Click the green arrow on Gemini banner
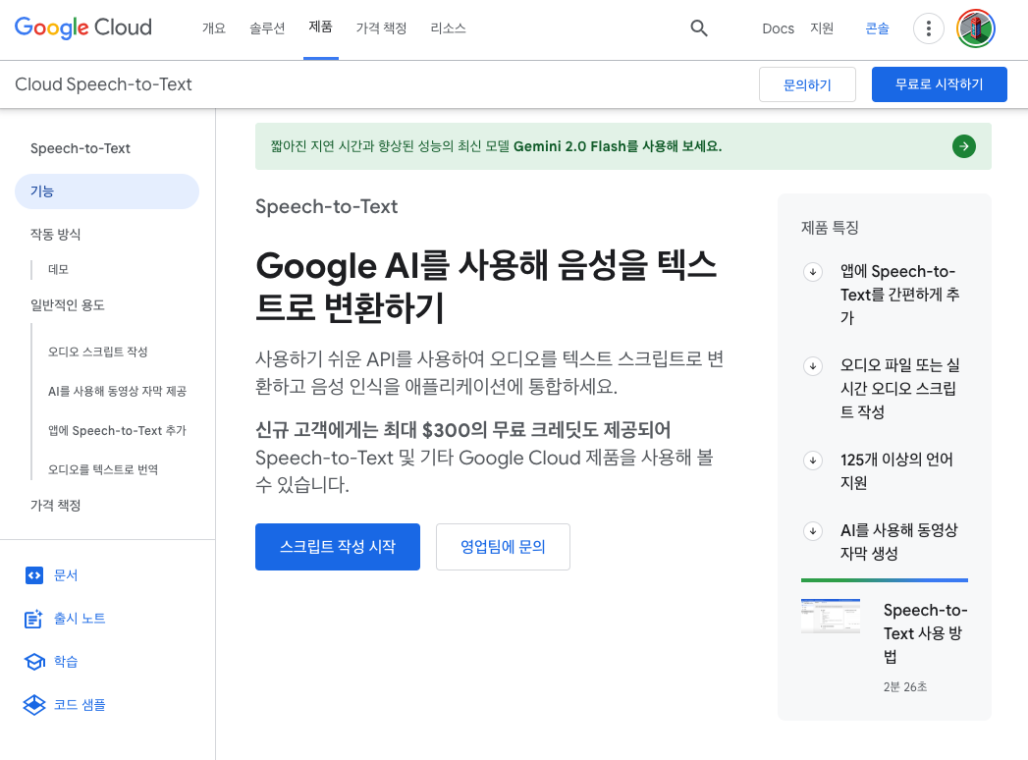 pos(964,146)
